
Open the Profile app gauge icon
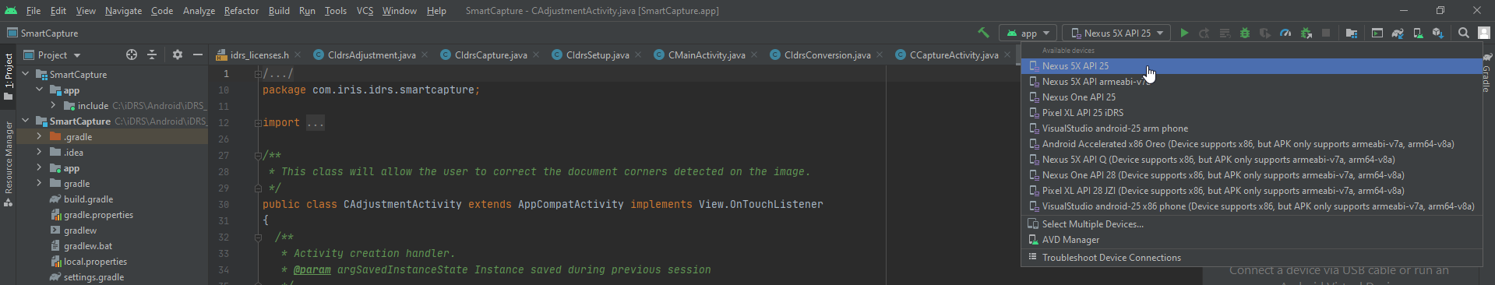[x=1285, y=33]
